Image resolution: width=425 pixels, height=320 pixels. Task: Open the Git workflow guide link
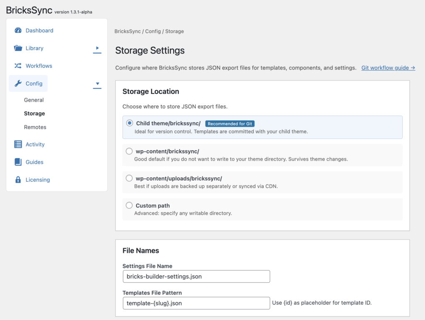(388, 68)
